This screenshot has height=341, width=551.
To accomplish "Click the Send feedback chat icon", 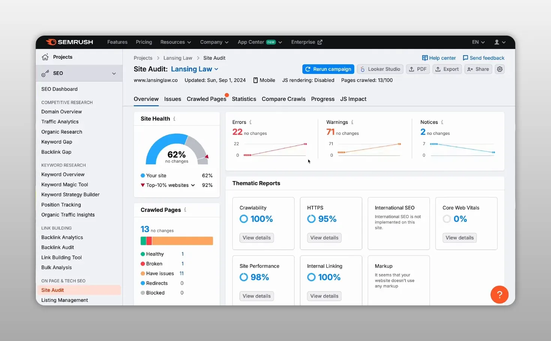I will point(466,58).
